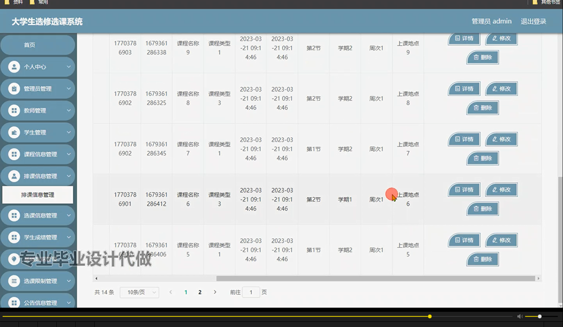Click the 选课信息管理 sidebar grid icon
The width and height of the screenshot is (563, 327).
point(14,216)
